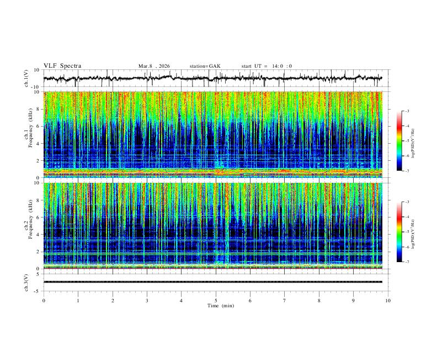Click the ch.3(V) axis label
Viewport: 437px width, 337px height.
pyautogui.click(x=26, y=283)
